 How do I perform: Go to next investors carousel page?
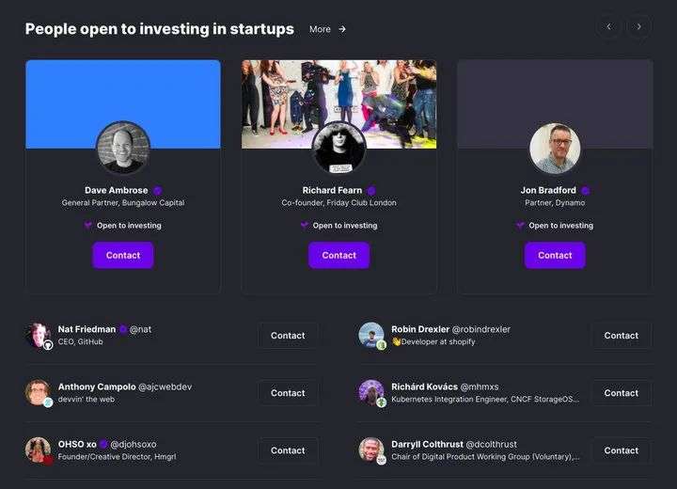pos(639,27)
